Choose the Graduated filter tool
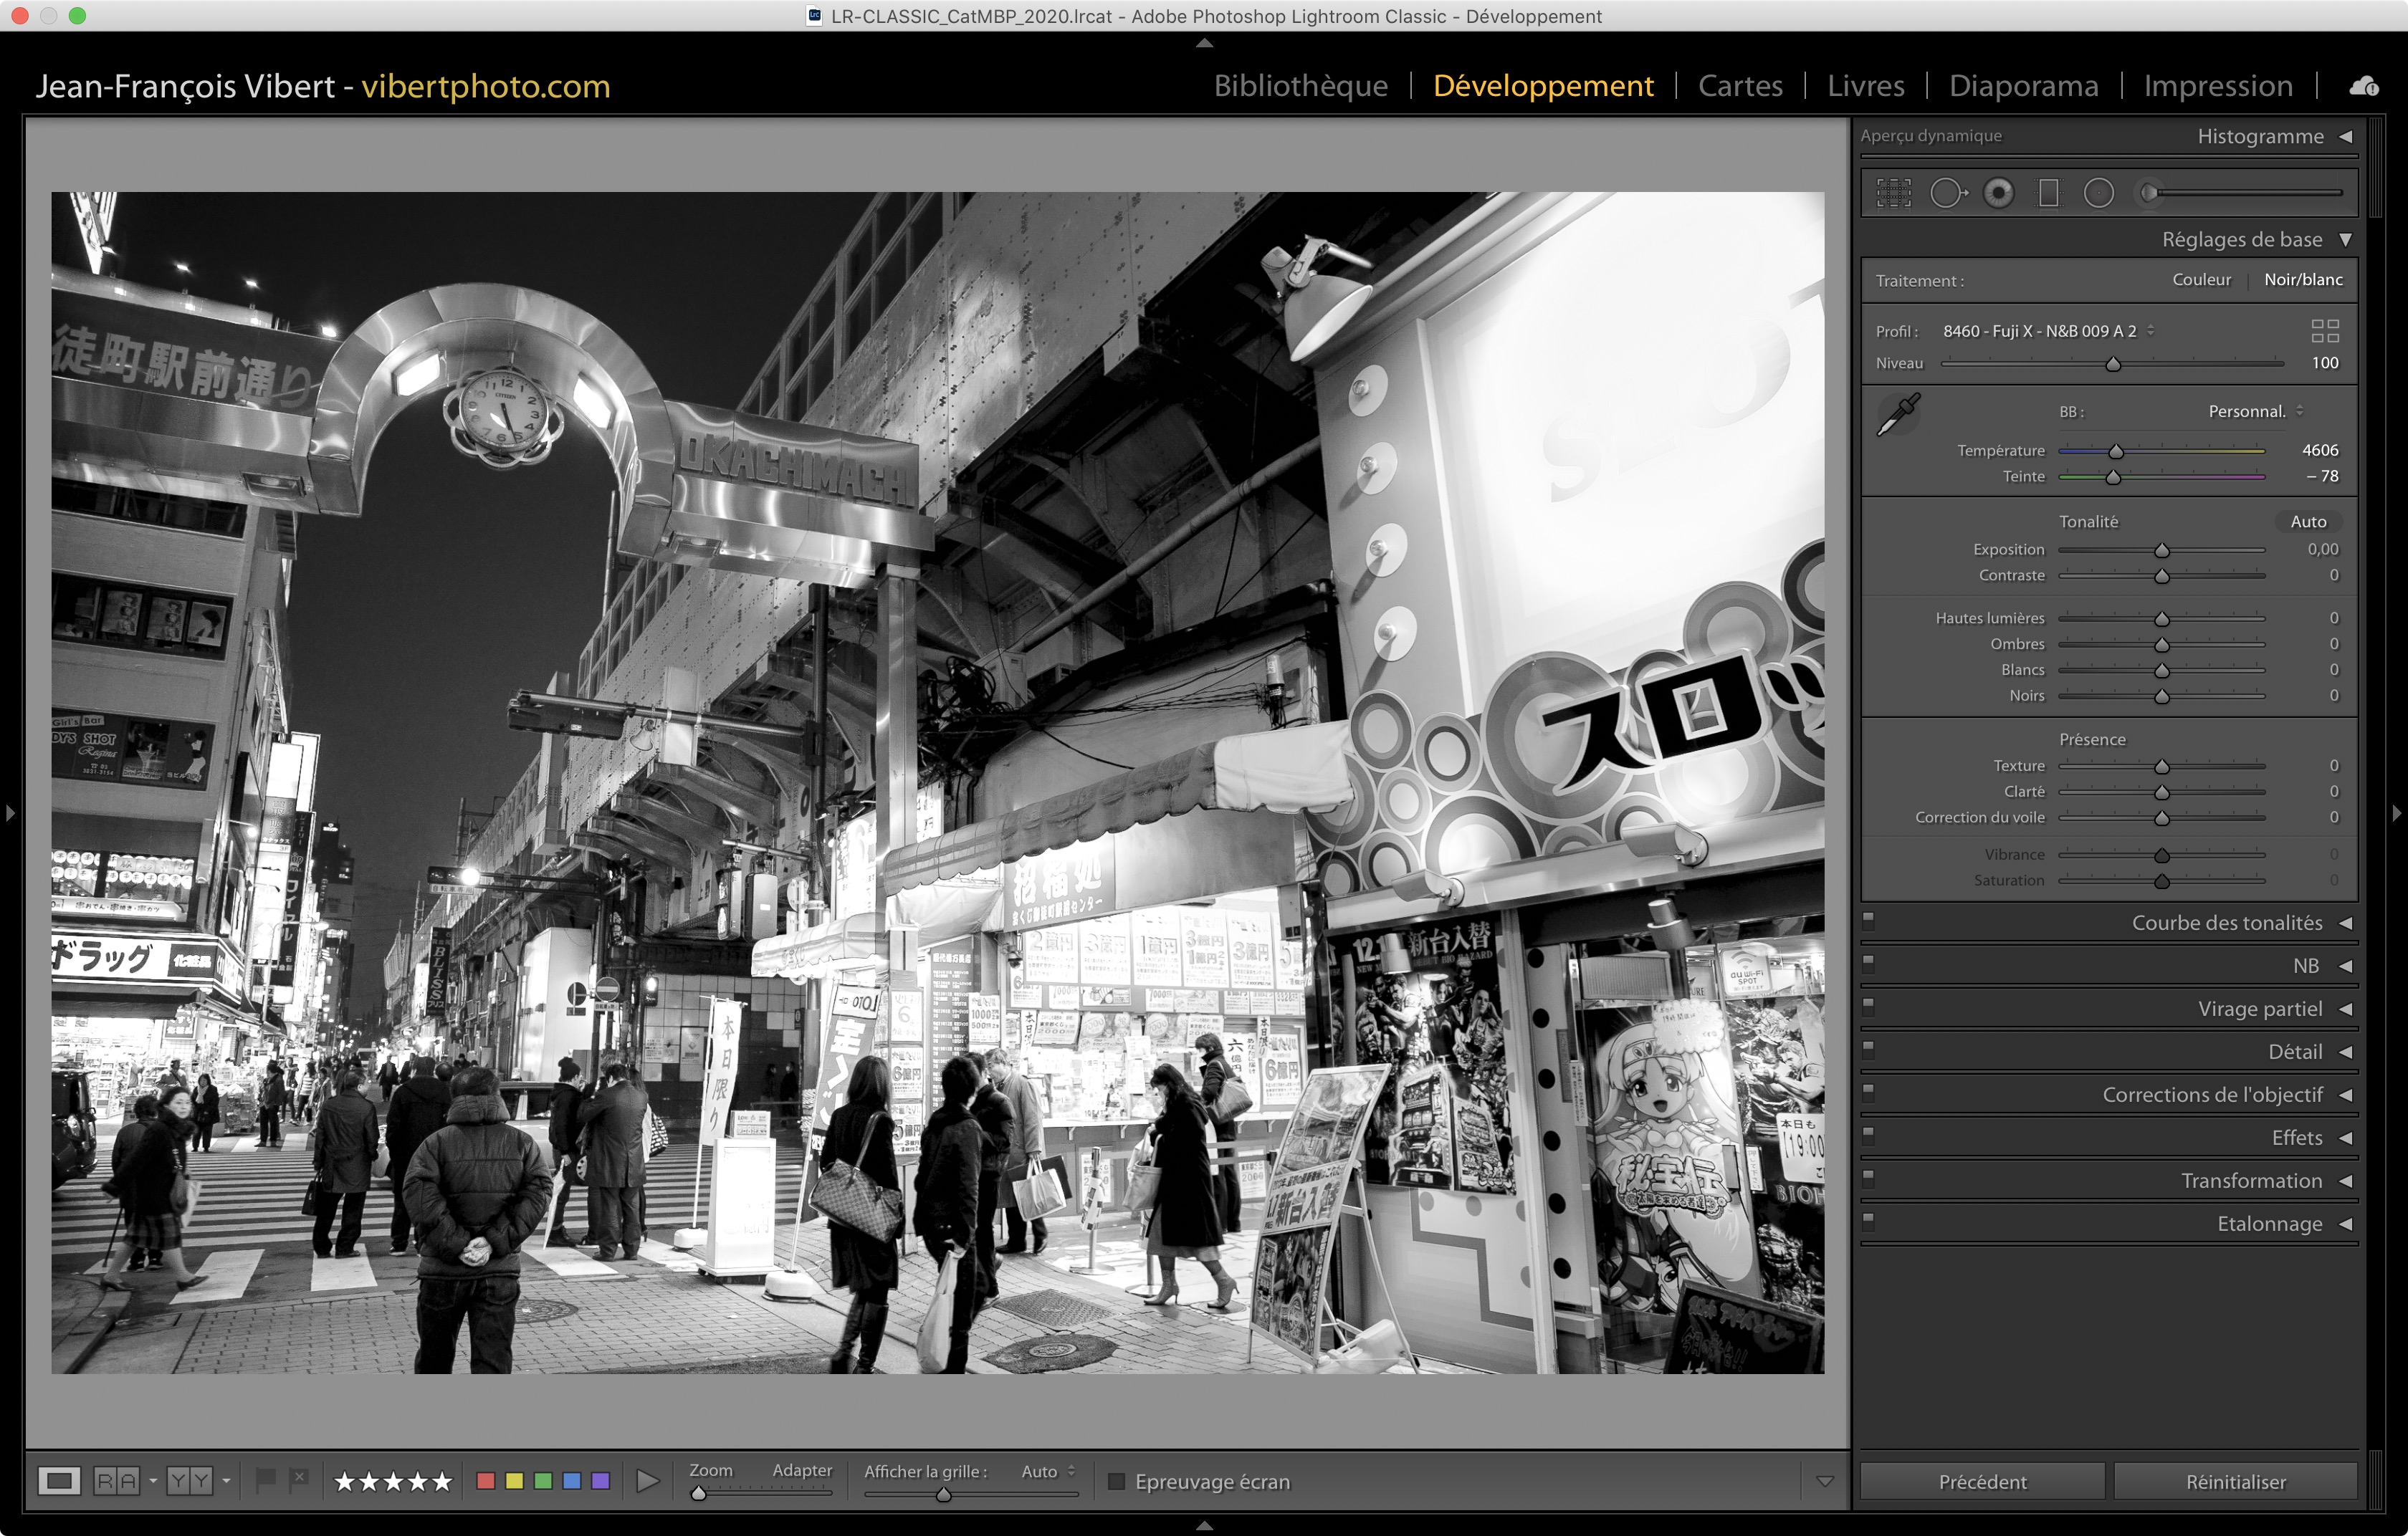Image resolution: width=2408 pixels, height=1536 pixels. tap(2049, 193)
